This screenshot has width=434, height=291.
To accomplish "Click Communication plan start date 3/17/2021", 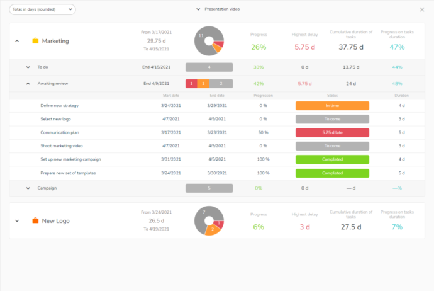I will coord(171,132).
